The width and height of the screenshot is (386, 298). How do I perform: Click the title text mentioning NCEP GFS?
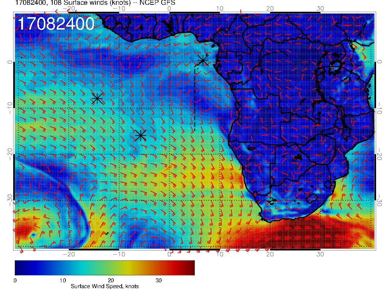[x=95, y=3]
